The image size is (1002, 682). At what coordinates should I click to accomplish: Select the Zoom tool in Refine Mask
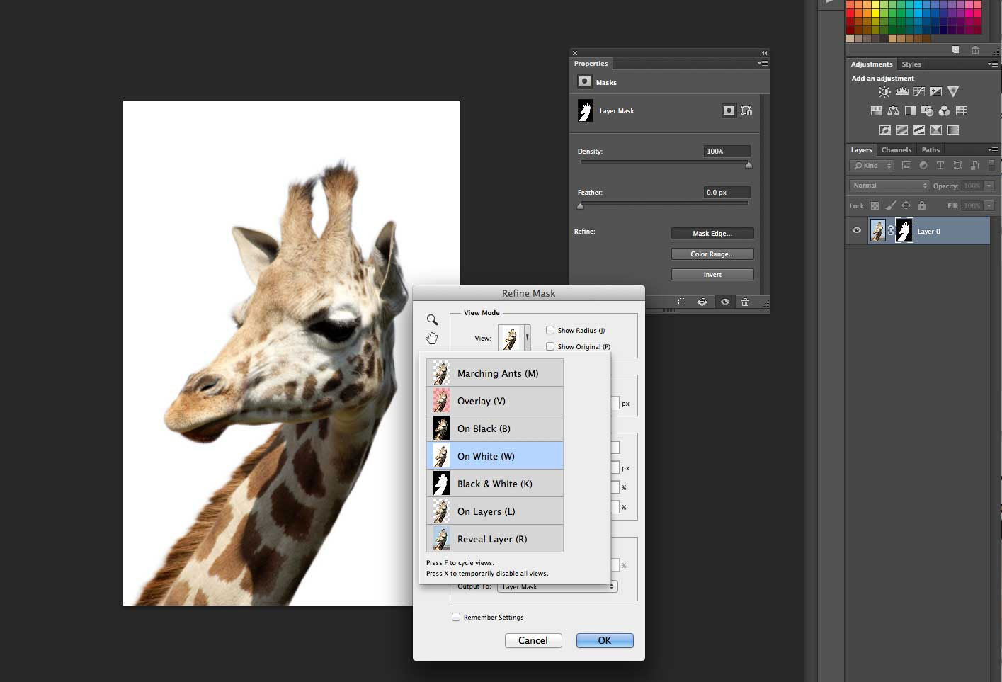click(432, 320)
